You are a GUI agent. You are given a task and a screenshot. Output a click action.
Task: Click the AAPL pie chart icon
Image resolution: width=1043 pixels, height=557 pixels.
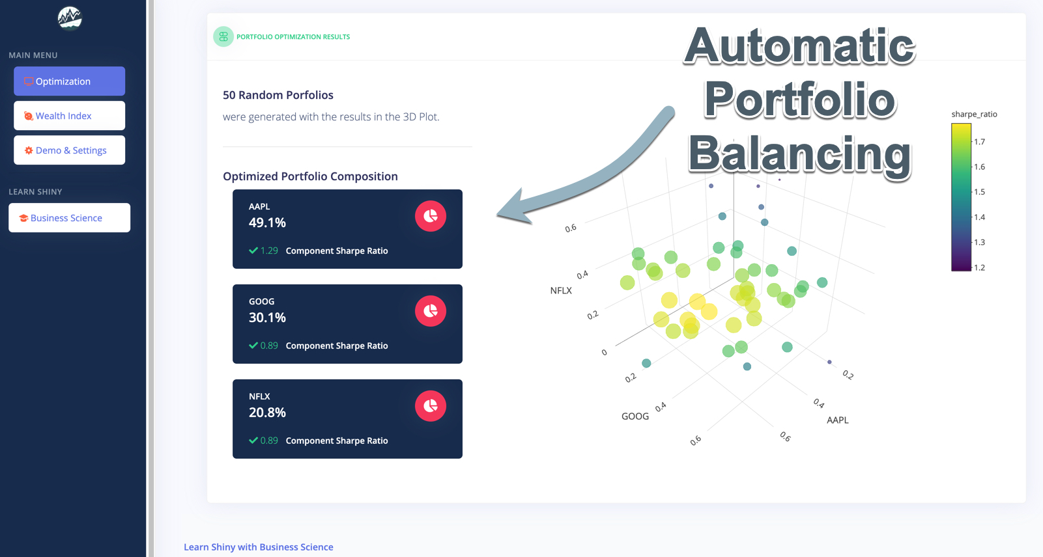coord(431,216)
